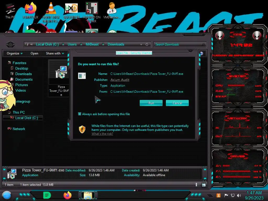Refresh the Downloads folder via address bar icon
Screen dimensions: 268x201
coord(147,44)
